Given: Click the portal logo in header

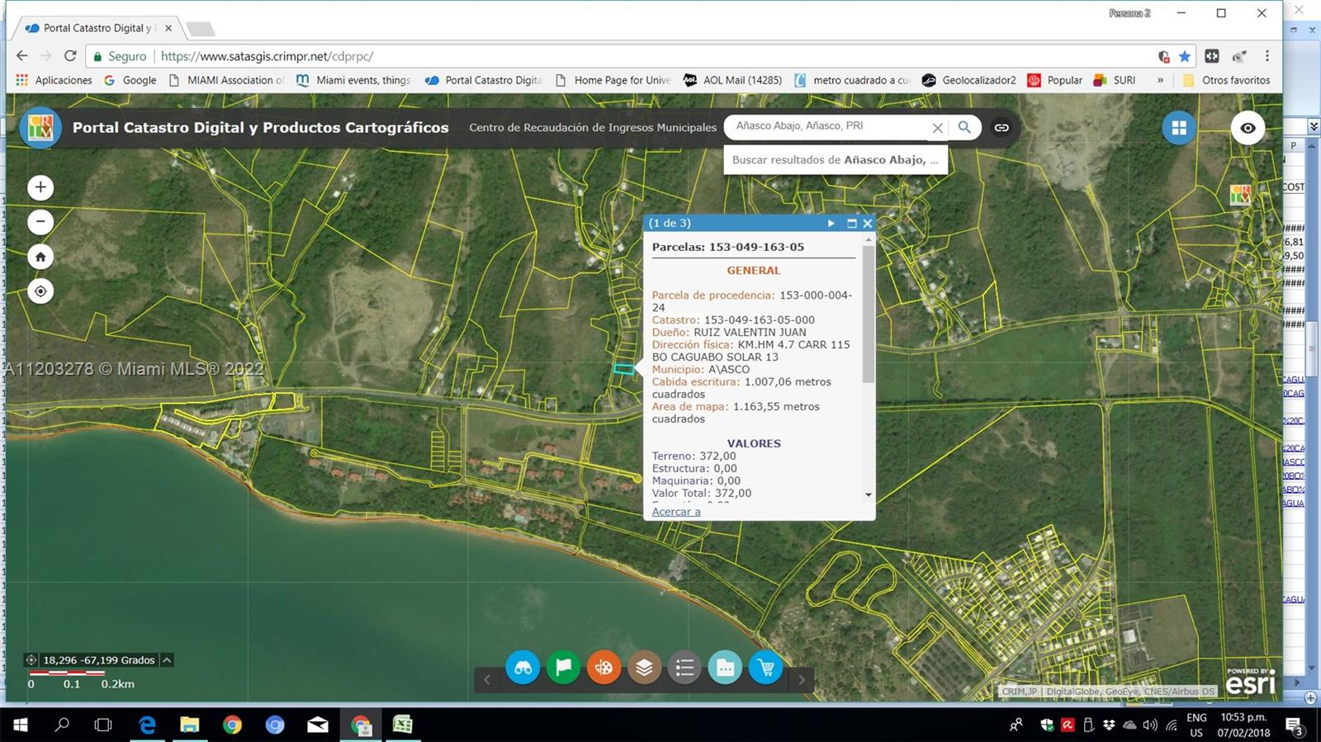Looking at the screenshot, I should point(40,127).
